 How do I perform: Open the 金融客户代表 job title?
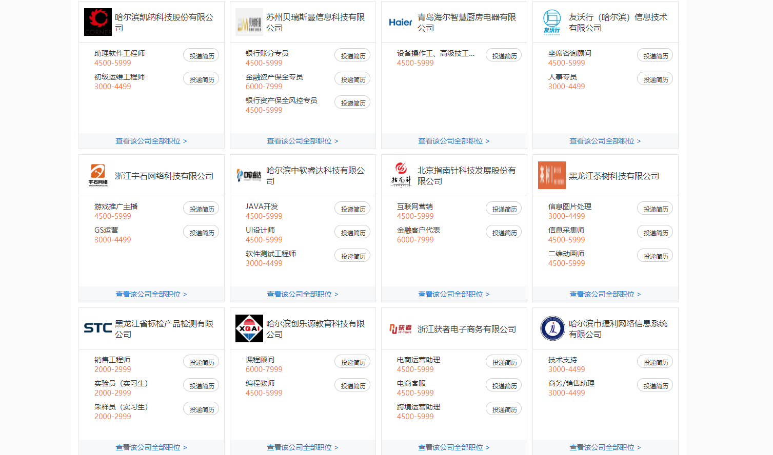(419, 230)
